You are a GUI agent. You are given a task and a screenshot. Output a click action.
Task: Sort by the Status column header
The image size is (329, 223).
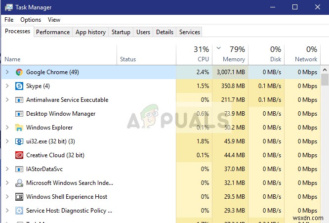tap(146, 54)
